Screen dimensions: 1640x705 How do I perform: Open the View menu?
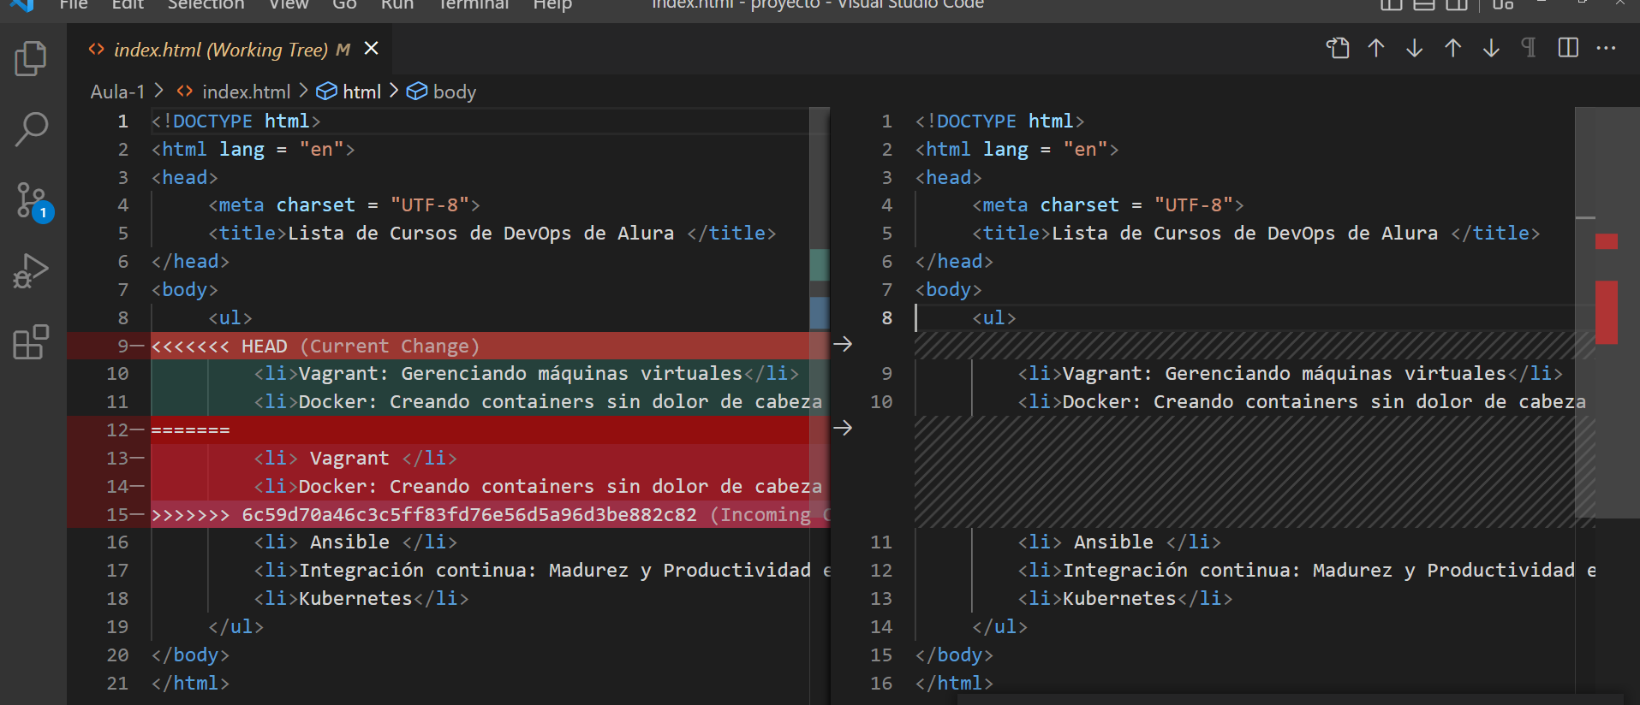point(289,5)
